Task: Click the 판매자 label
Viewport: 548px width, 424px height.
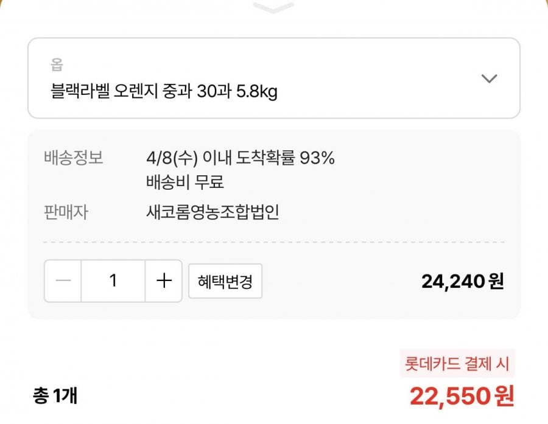Action: [66, 212]
